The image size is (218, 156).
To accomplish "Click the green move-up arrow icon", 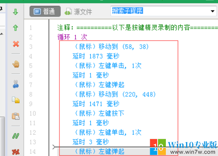I will pos(15,28).
